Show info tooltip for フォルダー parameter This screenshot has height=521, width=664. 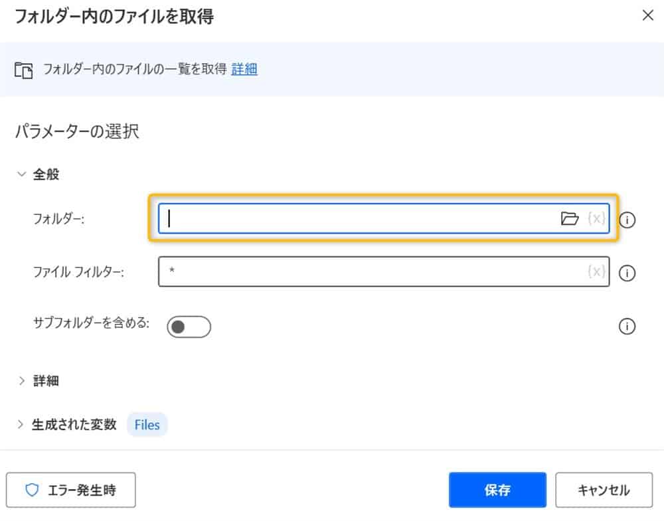coord(627,220)
